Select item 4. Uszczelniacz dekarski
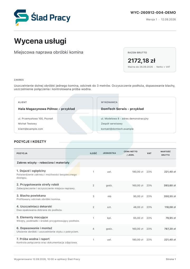Image resolution: width=190 pixels, height=269 pixels. coord(34,206)
